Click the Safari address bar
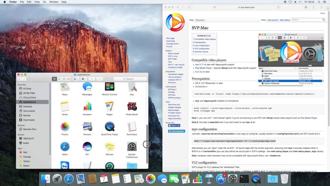 (246, 7)
